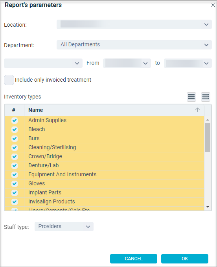Screen dimensions: 217x267
Task: Open the Staff type Providers dropdown
Action: [64, 227]
